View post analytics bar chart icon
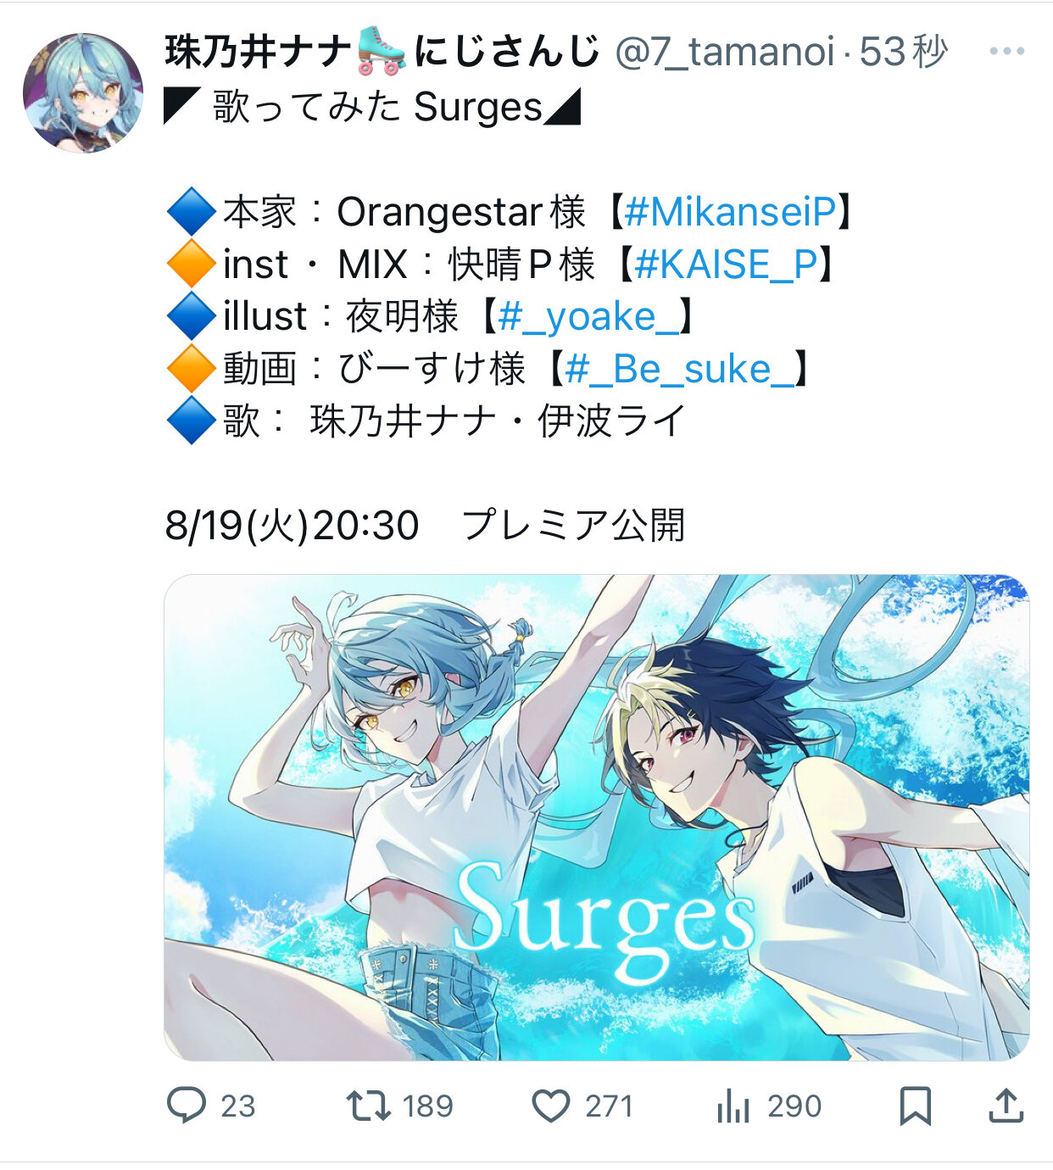The width and height of the screenshot is (1053, 1170). point(733,1106)
